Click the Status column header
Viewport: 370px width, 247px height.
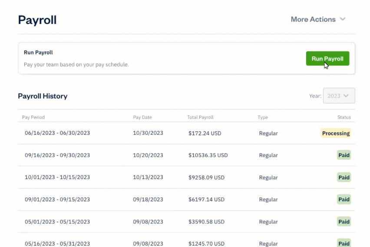coord(344,117)
